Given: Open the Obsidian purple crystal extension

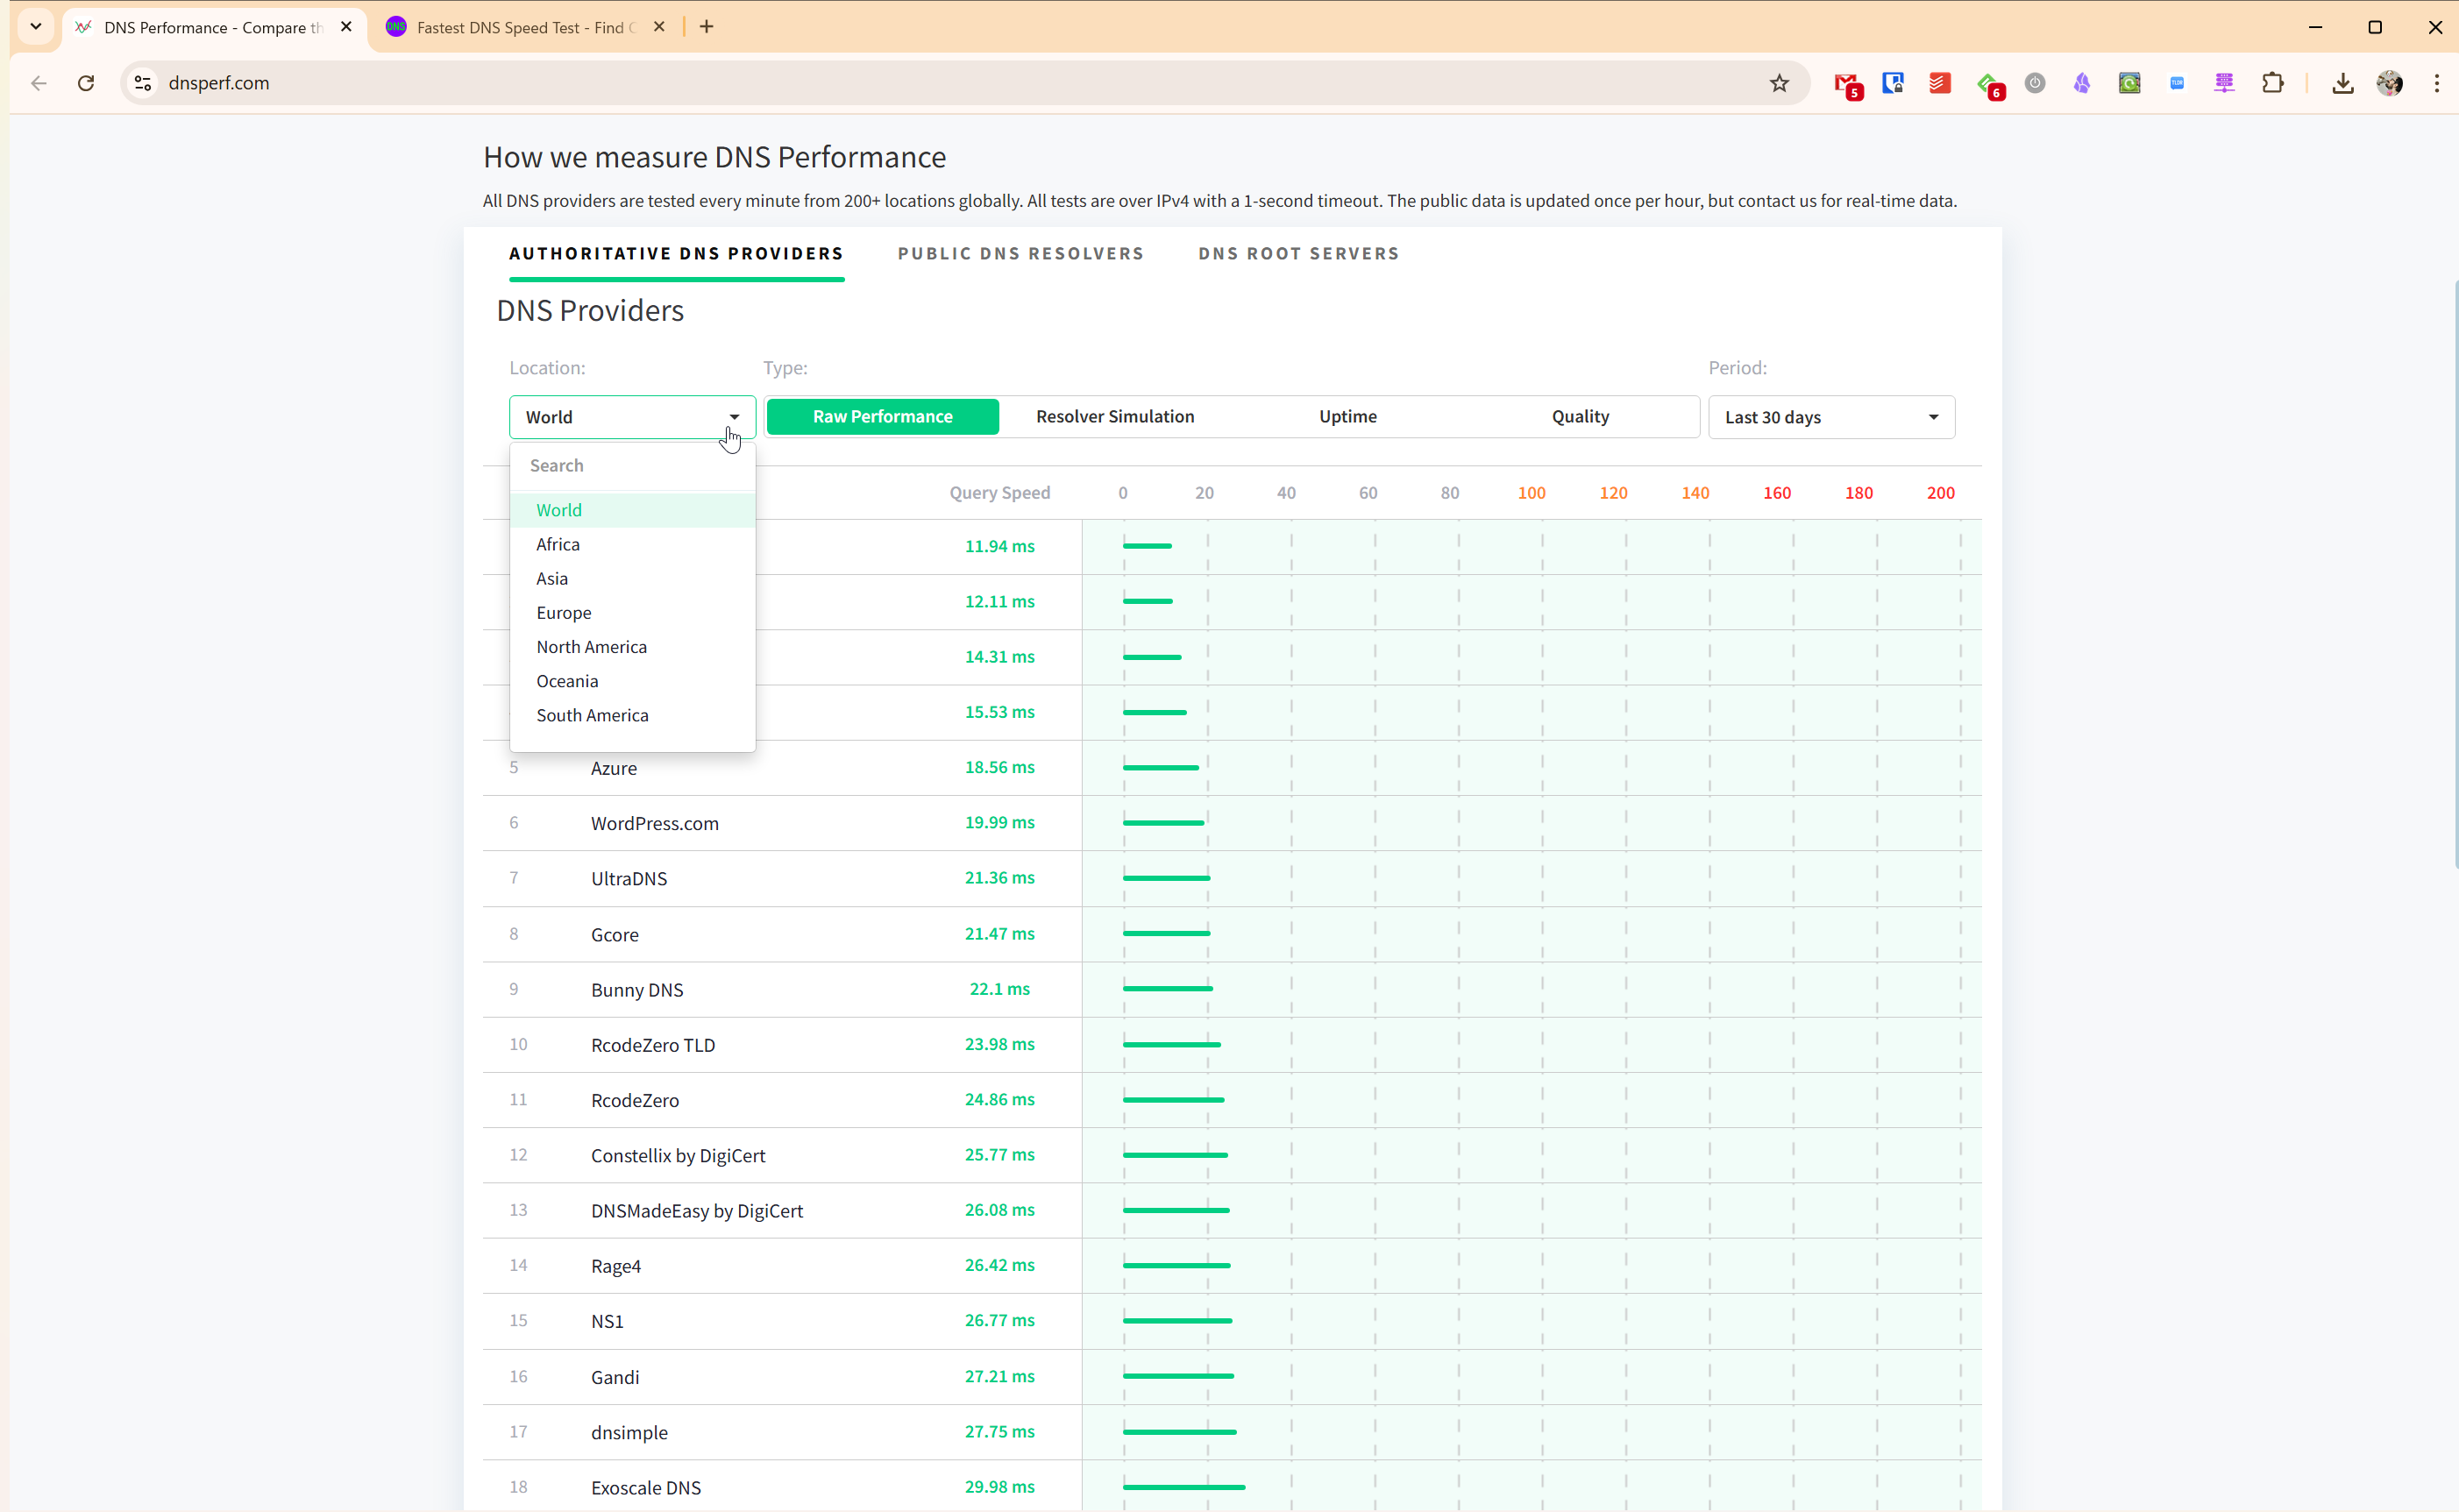Looking at the screenshot, I should pos(2082,83).
